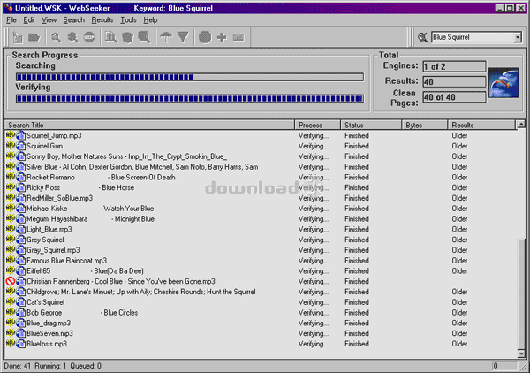The width and height of the screenshot is (530, 373).
Task: Click the document-with-magnifier toolbar icon
Action: [x=111, y=37]
